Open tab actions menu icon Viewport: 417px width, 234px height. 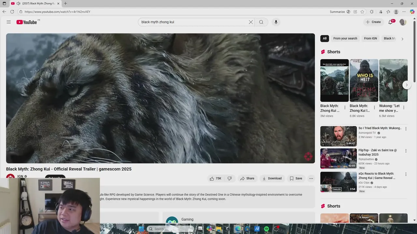tap(4, 4)
